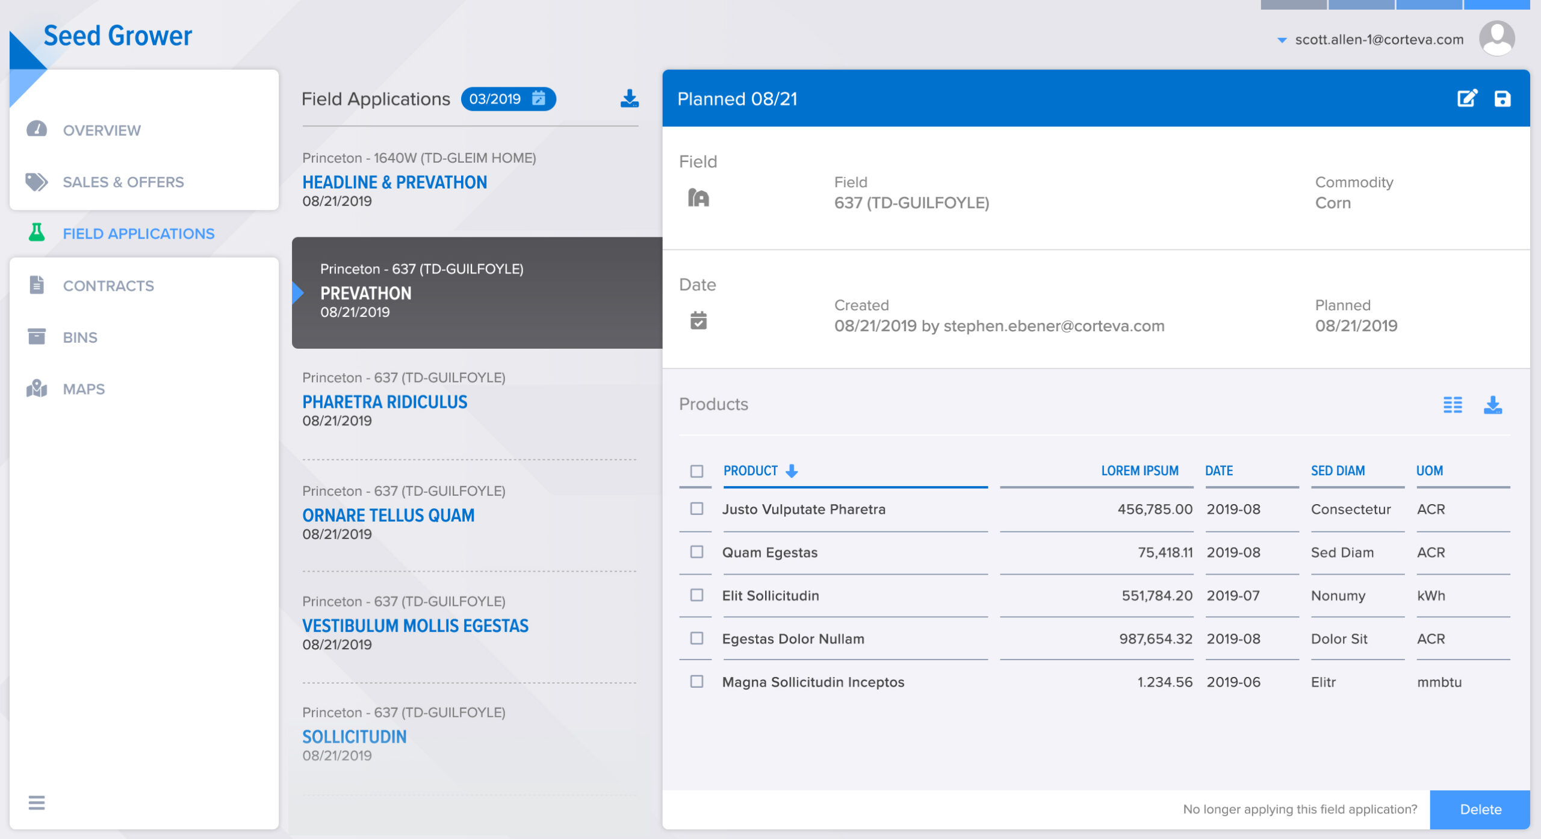Download the Field Applications list
Screen dimensions: 1541x839
point(629,98)
